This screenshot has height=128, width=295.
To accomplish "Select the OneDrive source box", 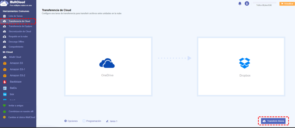I will click(108, 67).
